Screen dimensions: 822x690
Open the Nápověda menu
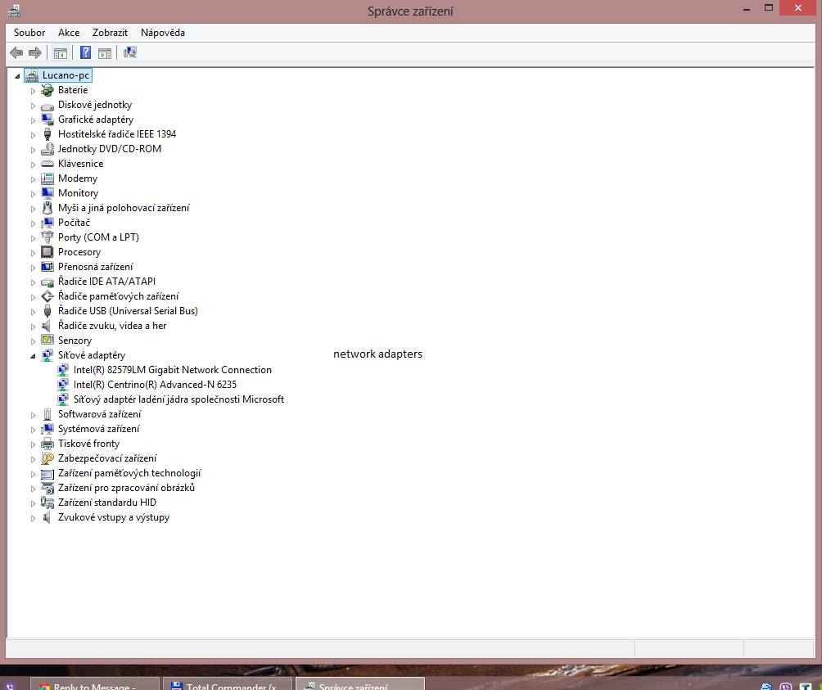pyautogui.click(x=162, y=33)
